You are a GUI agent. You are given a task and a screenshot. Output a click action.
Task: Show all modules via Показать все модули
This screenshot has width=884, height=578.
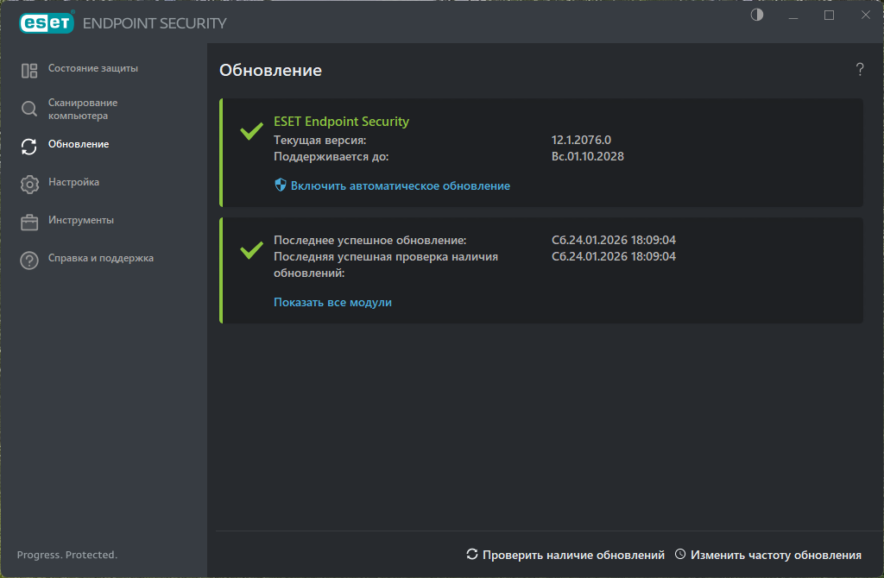pyautogui.click(x=332, y=302)
